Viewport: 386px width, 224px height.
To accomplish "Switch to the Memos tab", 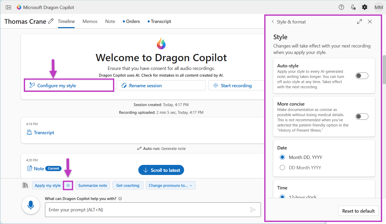I will click(x=90, y=21).
